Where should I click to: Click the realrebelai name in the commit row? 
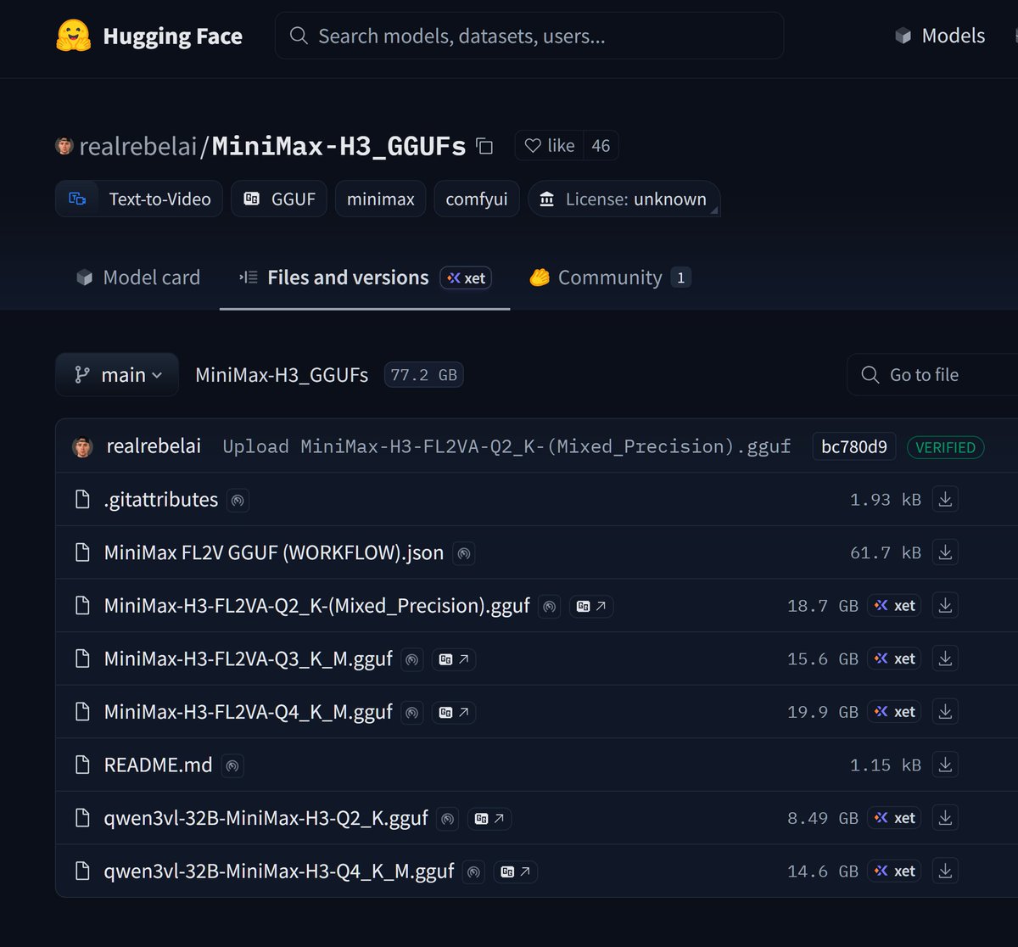pyautogui.click(x=154, y=447)
